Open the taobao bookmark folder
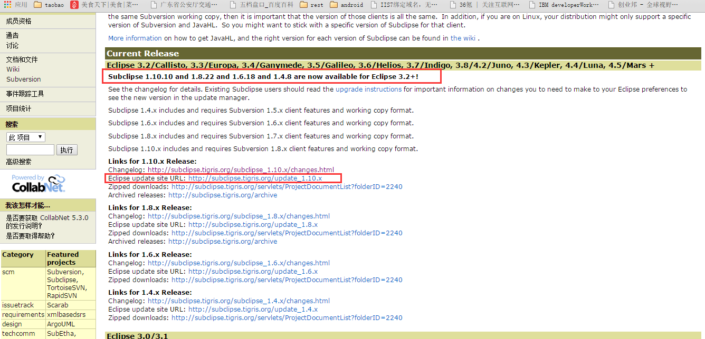705x339 pixels. pyautogui.click(x=49, y=5)
